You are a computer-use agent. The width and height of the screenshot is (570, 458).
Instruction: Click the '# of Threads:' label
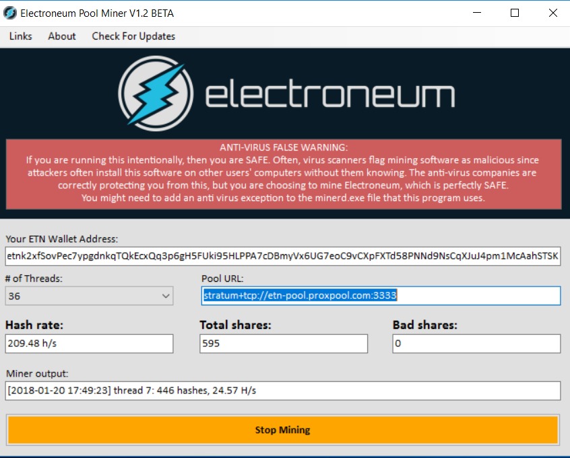click(34, 278)
